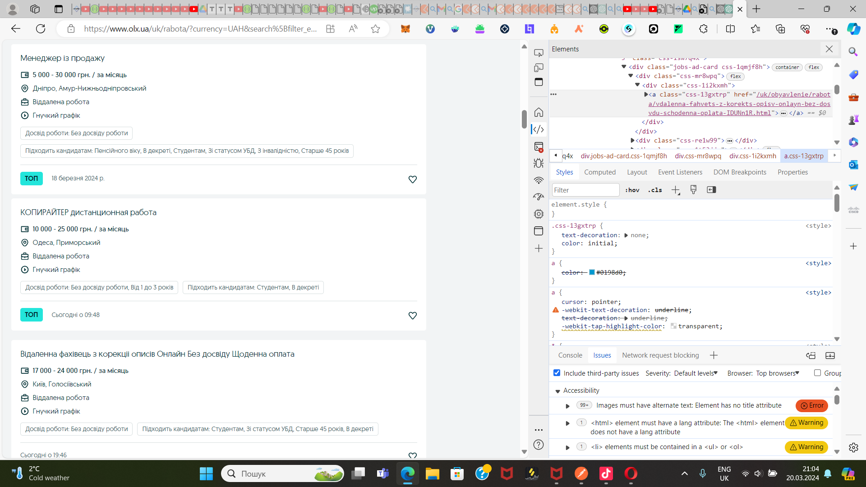Open the Severity Default levels dropdown
This screenshot has height=487, width=866.
(696, 373)
